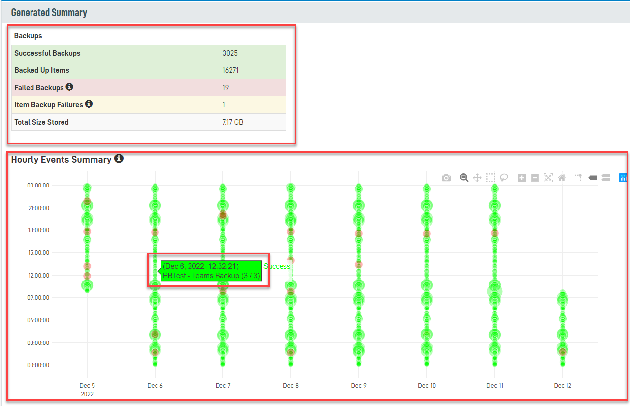
Task: Compare data on hover
Action: coord(606,178)
